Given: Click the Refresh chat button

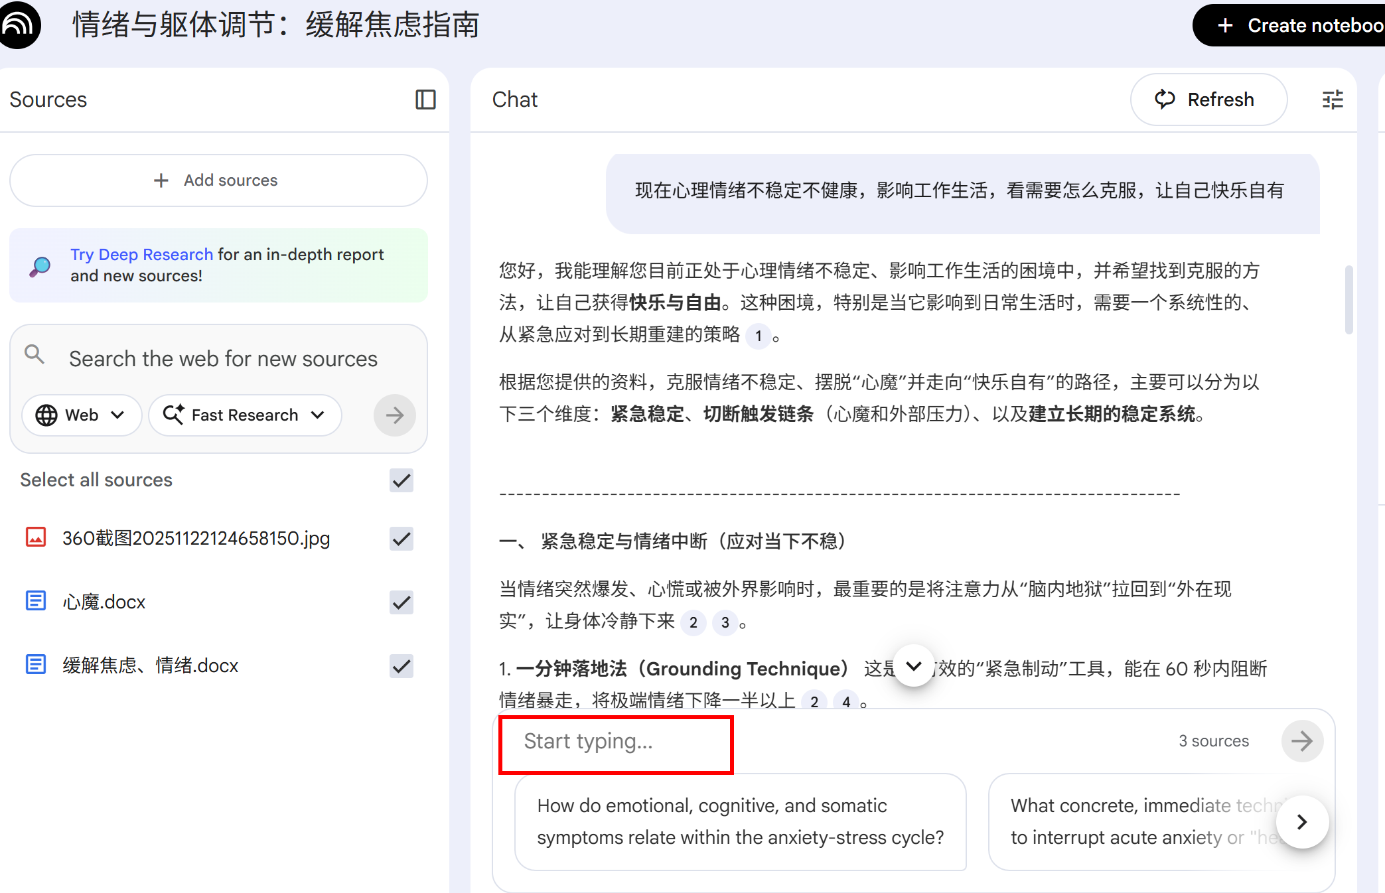Looking at the screenshot, I should 1208,100.
